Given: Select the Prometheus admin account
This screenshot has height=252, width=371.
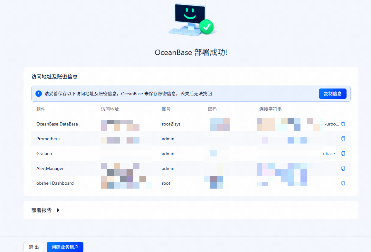Looking at the screenshot, I should (168, 139).
